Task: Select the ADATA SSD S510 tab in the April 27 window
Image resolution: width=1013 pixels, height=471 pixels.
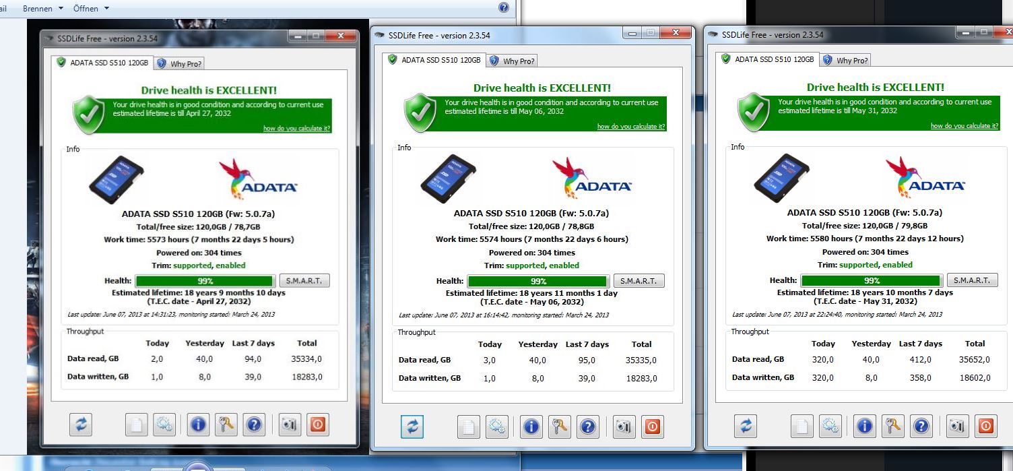Action: click(x=102, y=63)
